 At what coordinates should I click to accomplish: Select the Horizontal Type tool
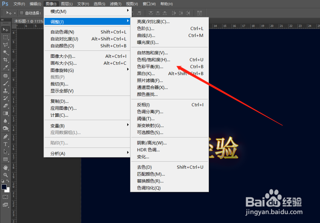6,144
